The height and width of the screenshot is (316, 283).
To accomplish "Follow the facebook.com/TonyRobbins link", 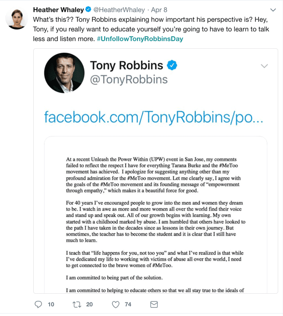I will click(153, 117).
